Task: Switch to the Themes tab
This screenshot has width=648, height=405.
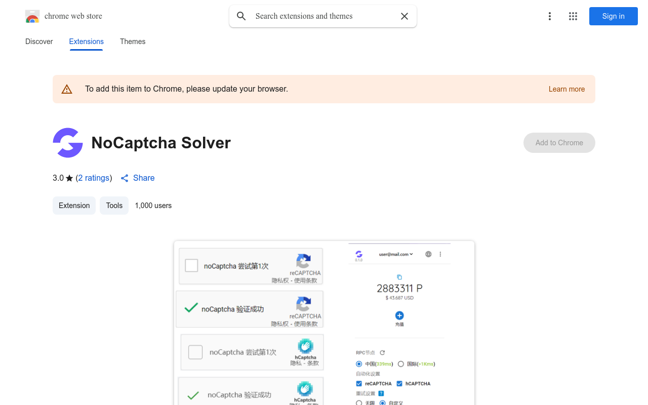Action: pyautogui.click(x=133, y=42)
